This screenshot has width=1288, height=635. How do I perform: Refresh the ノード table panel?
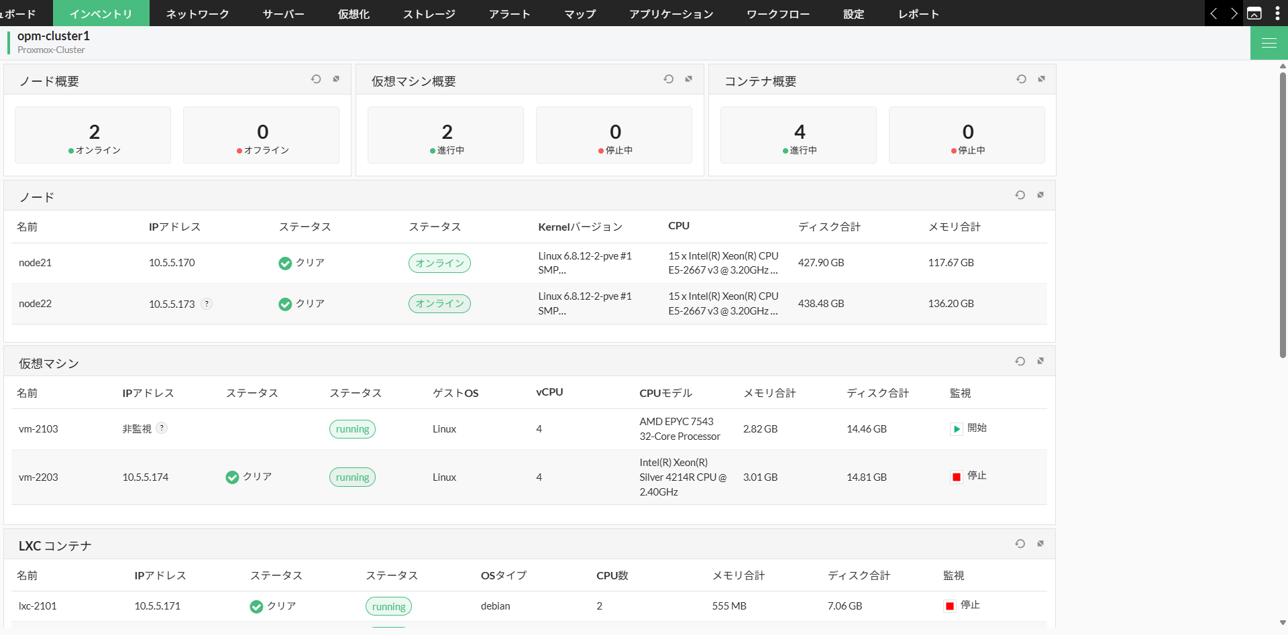pos(1020,195)
